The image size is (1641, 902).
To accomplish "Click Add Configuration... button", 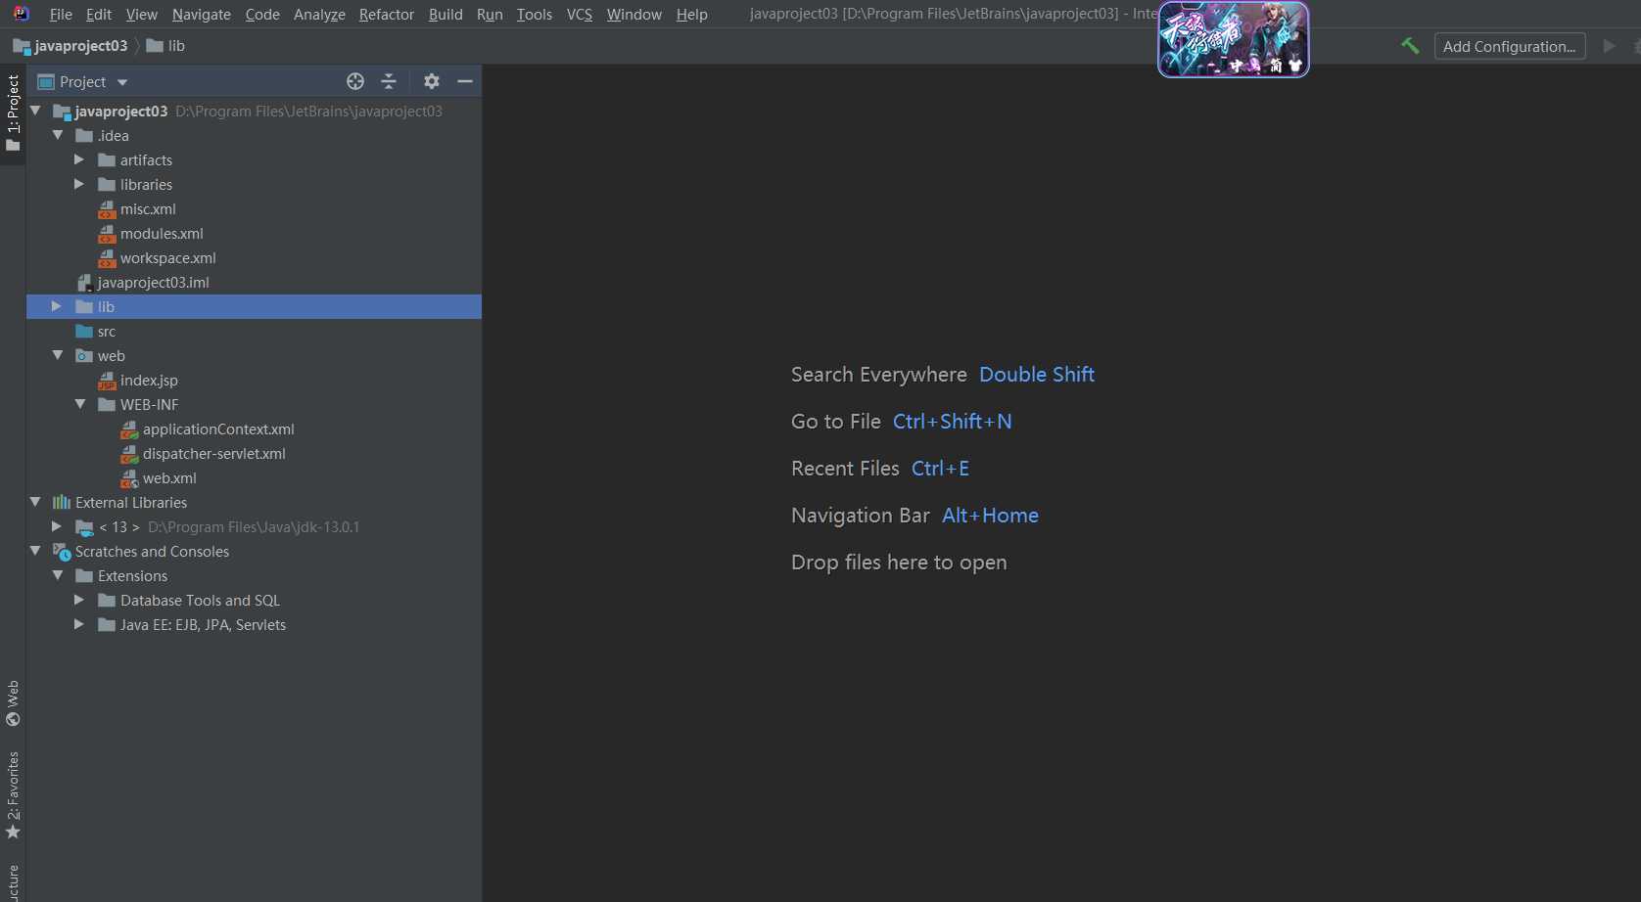I will pos(1510,46).
